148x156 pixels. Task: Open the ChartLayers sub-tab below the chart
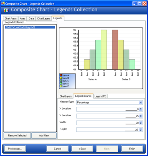(x=66, y=96)
